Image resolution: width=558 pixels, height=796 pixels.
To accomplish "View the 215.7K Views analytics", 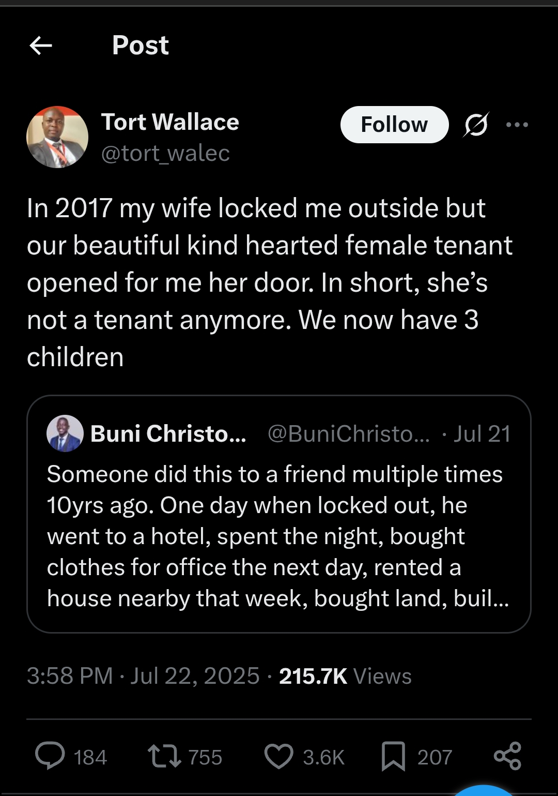I will click(x=345, y=676).
